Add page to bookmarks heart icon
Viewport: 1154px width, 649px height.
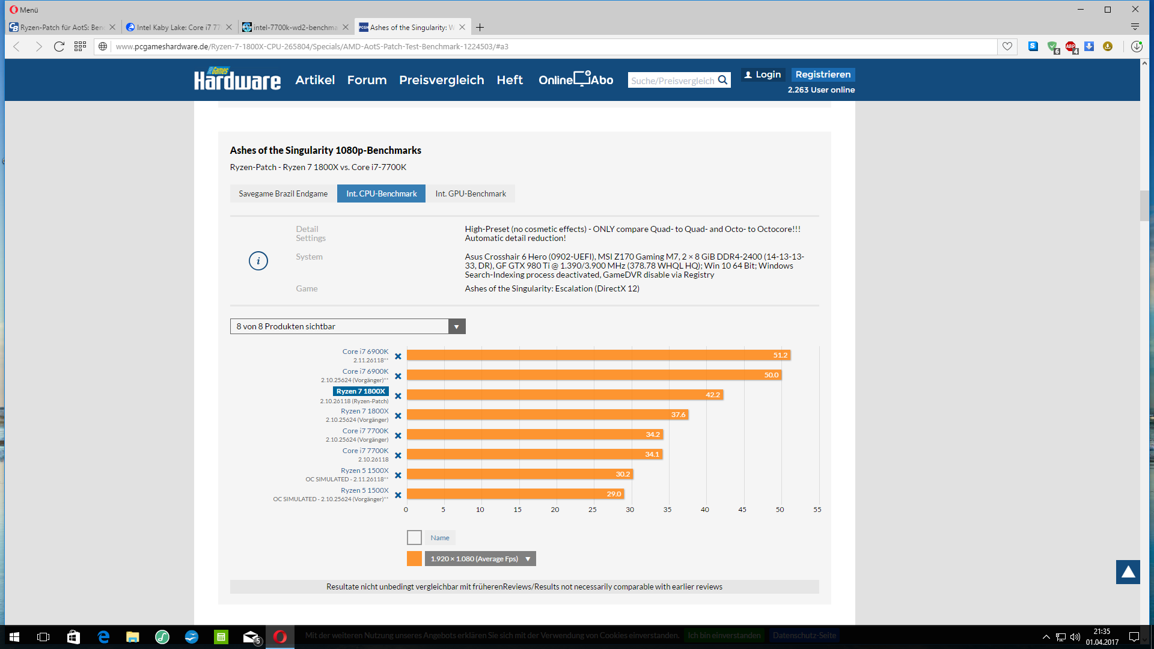point(1007,46)
